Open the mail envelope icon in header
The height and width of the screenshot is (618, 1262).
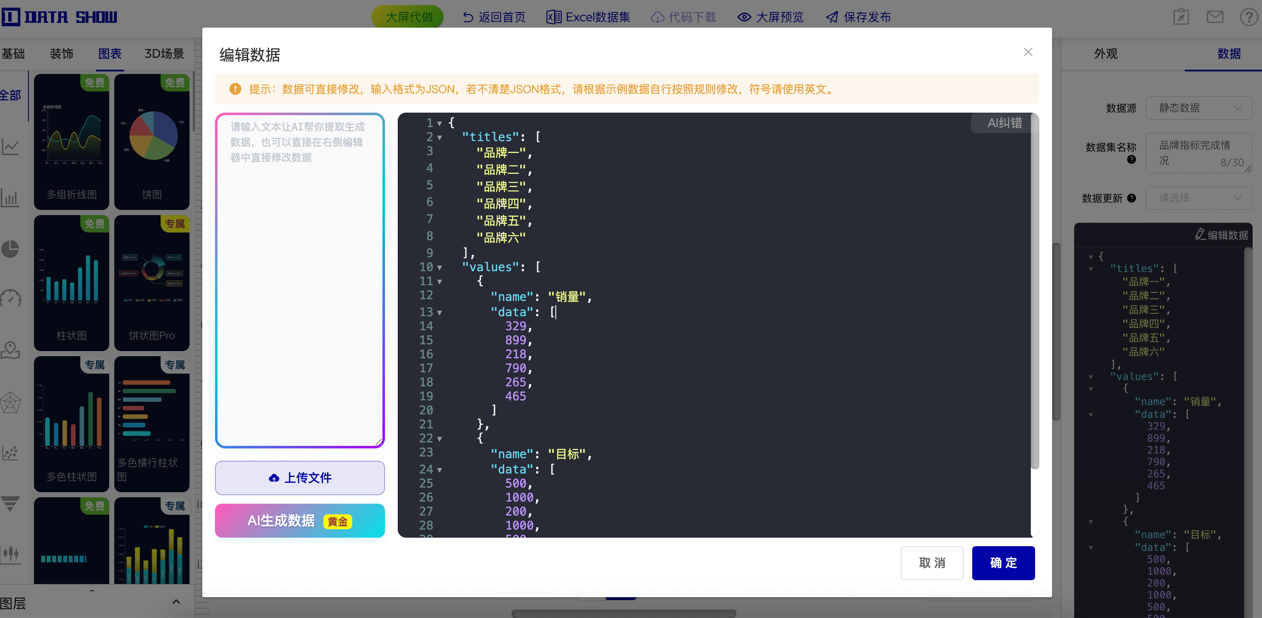click(1214, 17)
